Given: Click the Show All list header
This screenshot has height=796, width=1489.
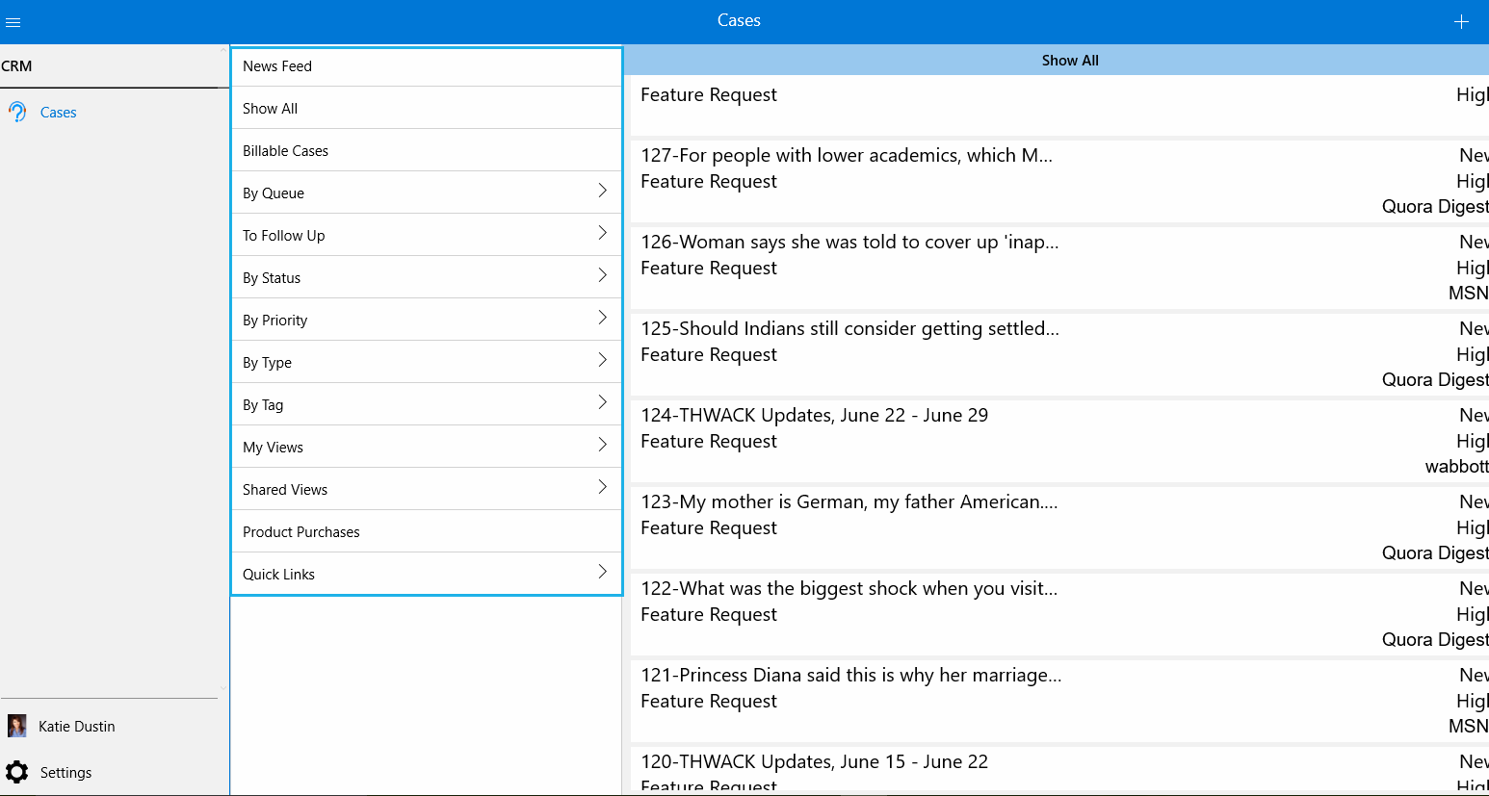Looking at the screenshot, I should coord(1069,61).
